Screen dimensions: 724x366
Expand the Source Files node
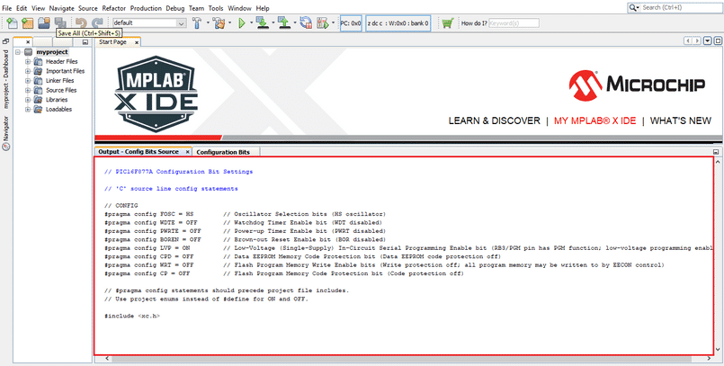28,91
